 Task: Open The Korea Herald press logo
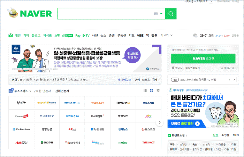point(21,129)
